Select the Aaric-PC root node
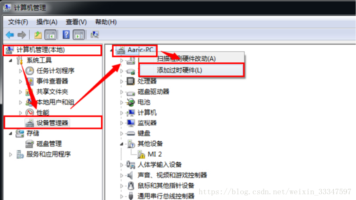 136,50
